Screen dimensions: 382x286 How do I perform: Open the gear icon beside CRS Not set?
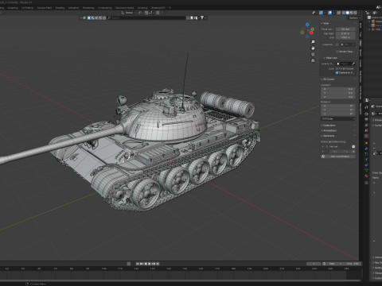353,147
